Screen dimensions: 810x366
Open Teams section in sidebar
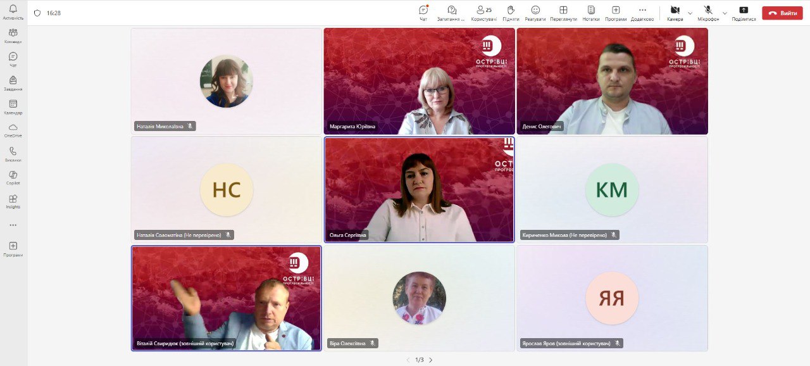point(13,35)
